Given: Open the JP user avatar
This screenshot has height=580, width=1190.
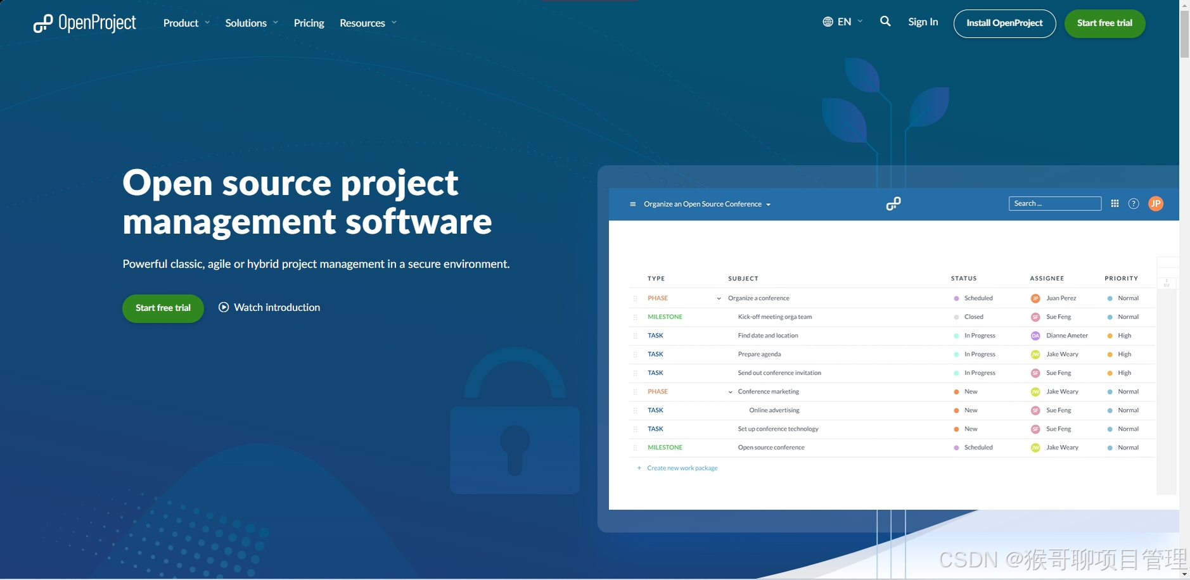Looking at the screenshot, I should click(1156, 203).
